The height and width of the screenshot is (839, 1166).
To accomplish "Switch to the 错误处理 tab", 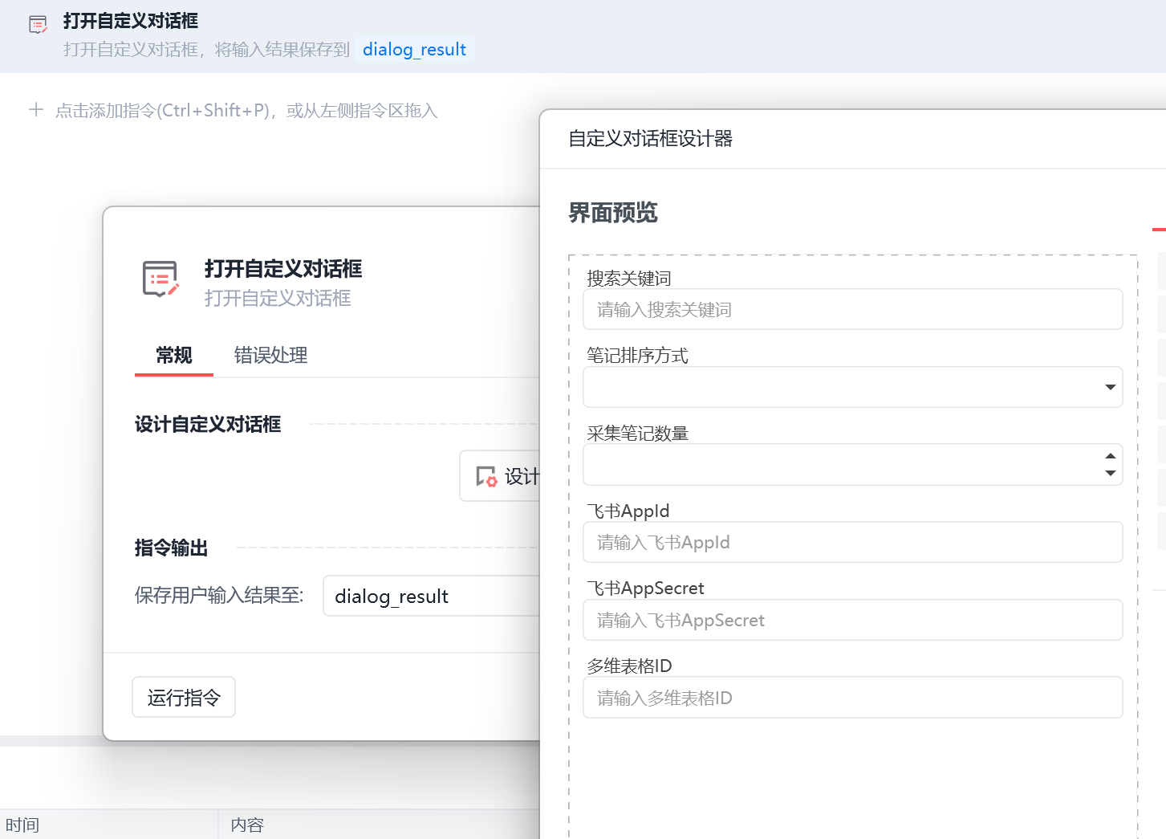I will [x=271, y=355].
